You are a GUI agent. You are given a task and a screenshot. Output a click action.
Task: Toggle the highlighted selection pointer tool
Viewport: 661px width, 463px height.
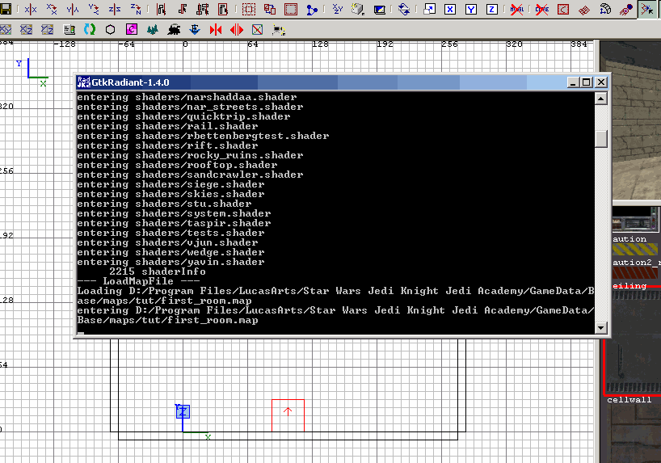coord(647,9)
